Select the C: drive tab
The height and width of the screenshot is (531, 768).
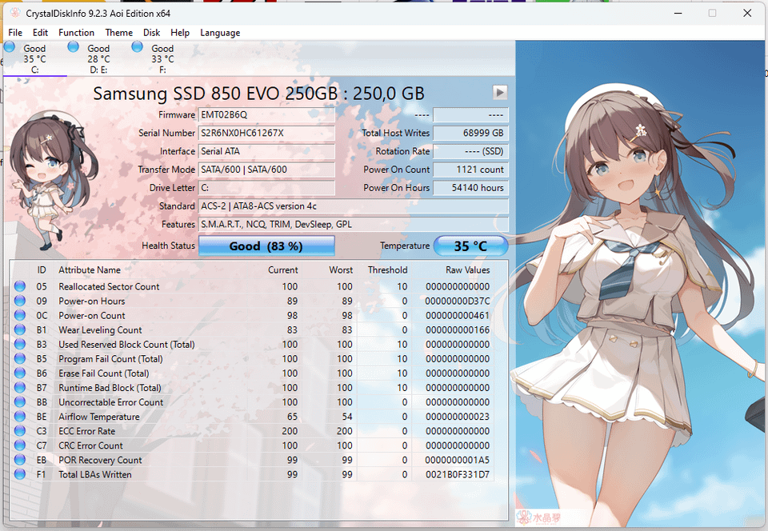click(34, 58)
